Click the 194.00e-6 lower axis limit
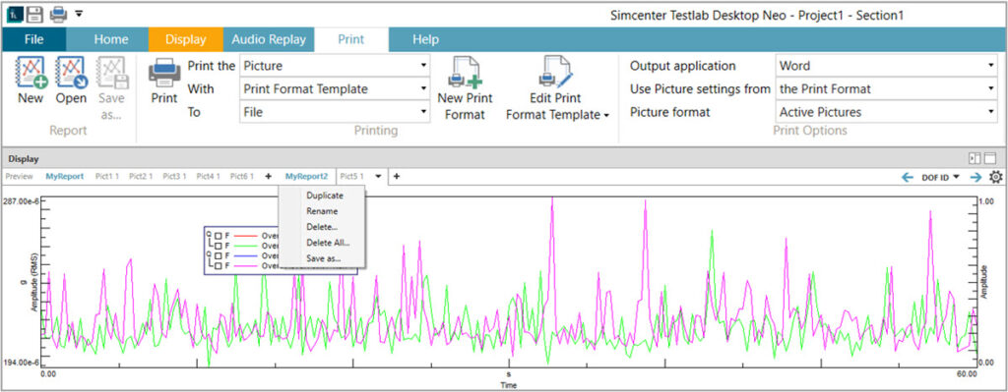1008x392 pixels. [22, 363]
